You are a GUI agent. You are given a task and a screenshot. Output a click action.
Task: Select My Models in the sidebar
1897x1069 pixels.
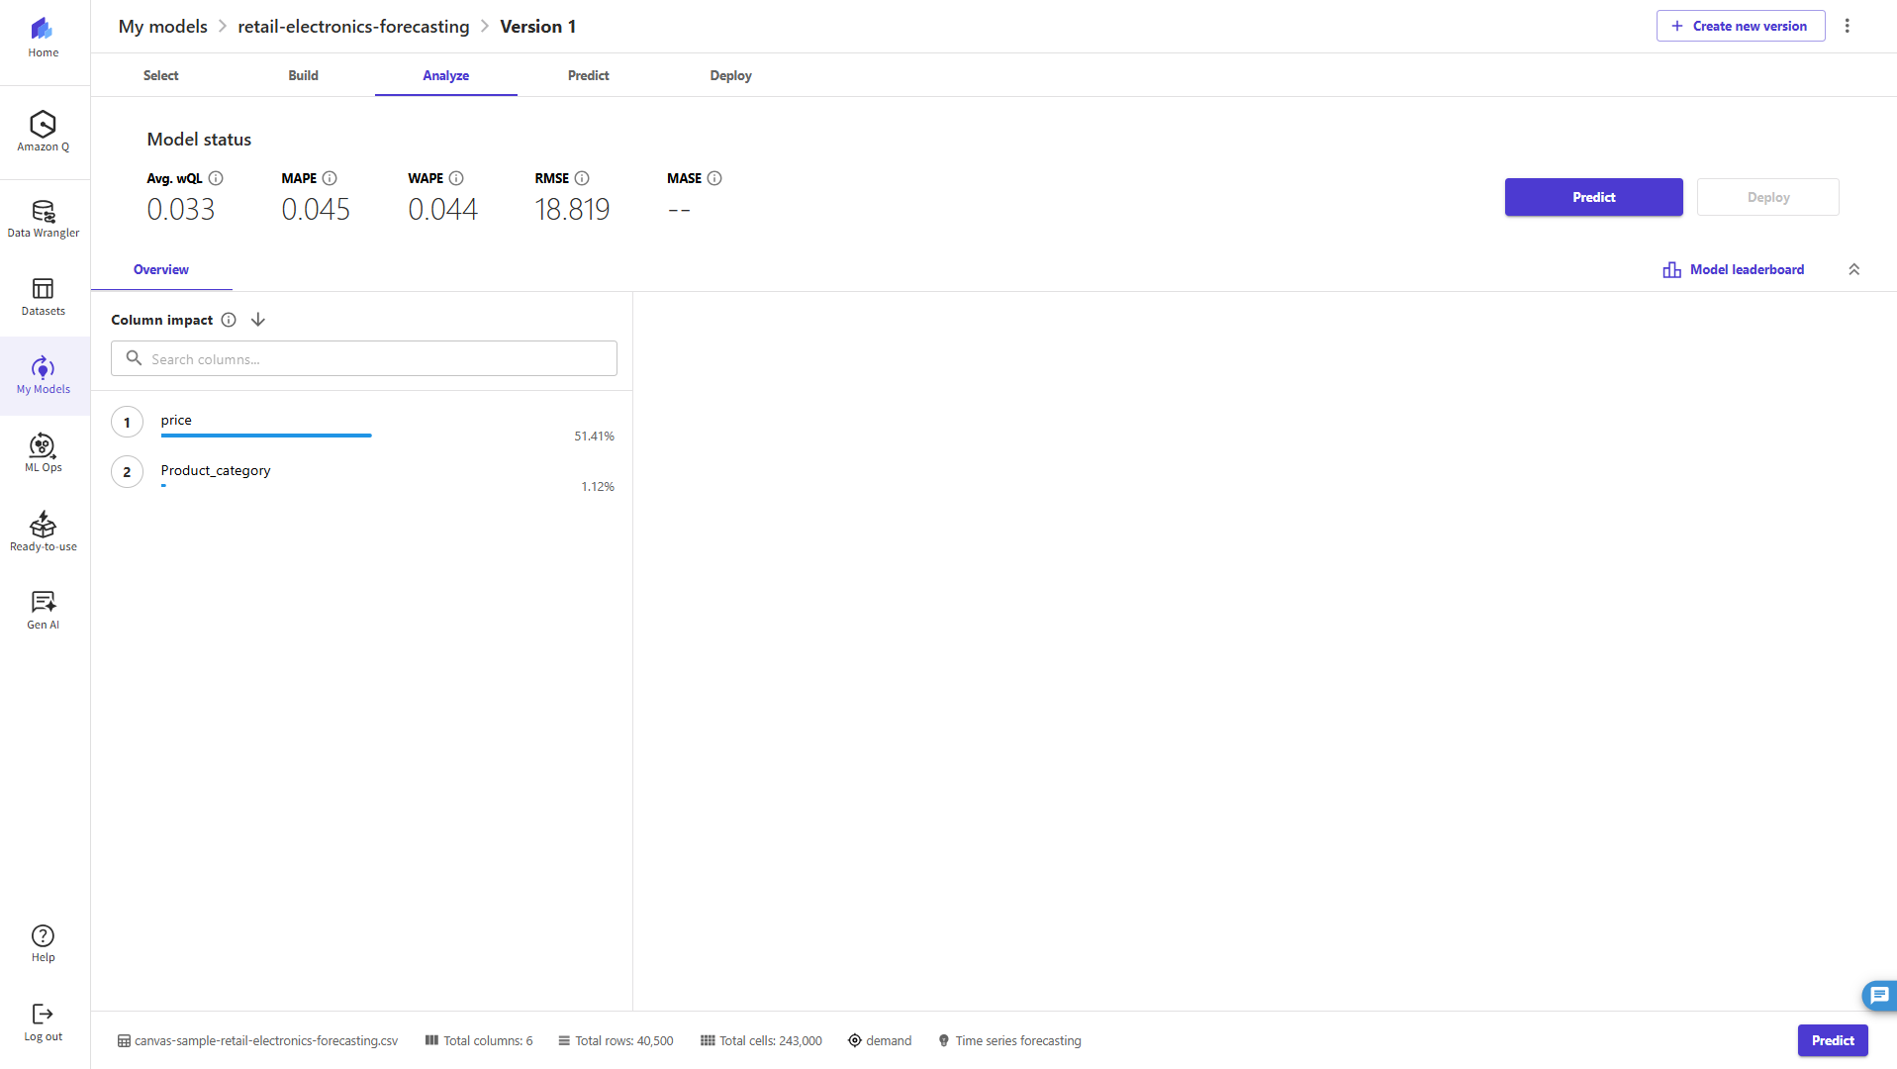click(43, 374)
